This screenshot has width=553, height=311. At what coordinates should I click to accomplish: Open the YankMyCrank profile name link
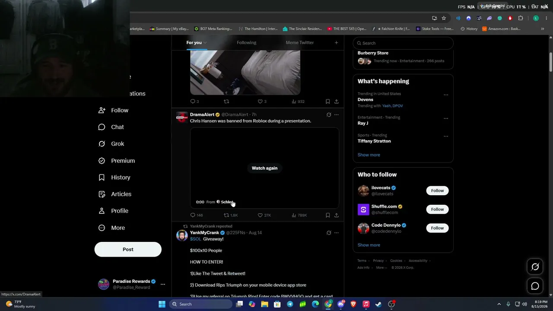tap(204, 233)
